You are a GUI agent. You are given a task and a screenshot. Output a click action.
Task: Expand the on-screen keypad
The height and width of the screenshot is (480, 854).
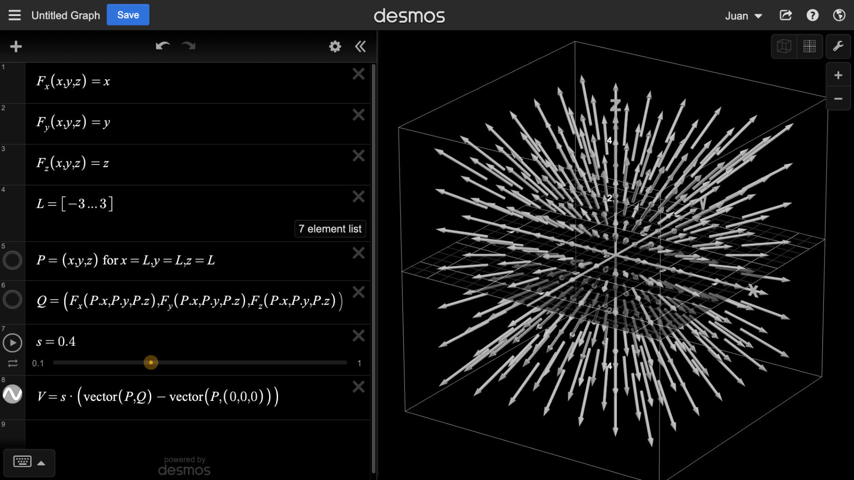[x=29, y=462]
